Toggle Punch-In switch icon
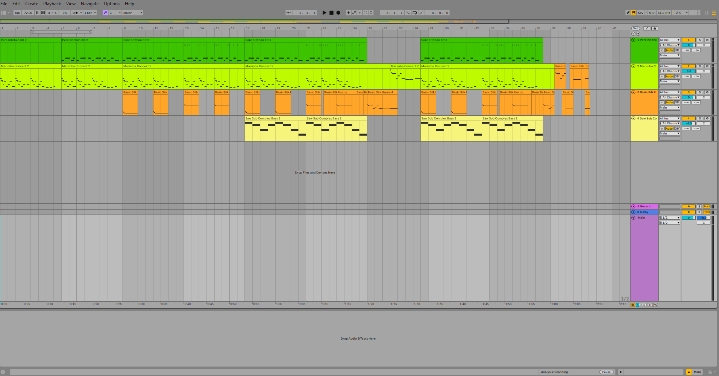The height and width of the screenshot is (376, 719). coord(408,13)
